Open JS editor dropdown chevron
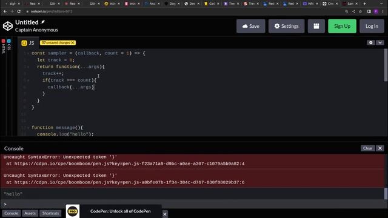The image size is (388, 218). tap(380, 42)
